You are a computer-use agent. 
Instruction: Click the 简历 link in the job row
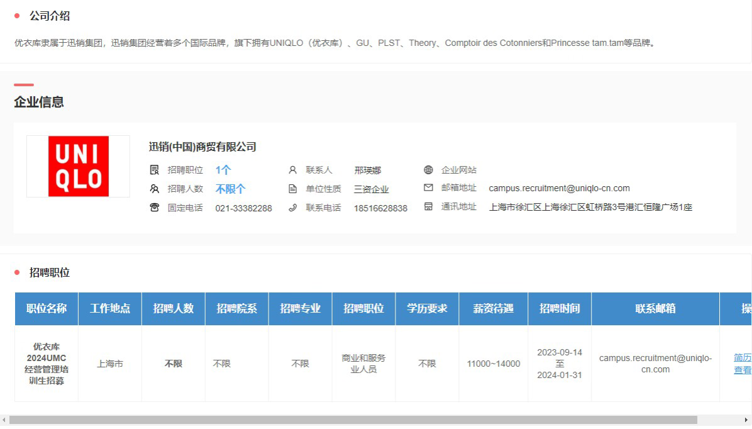pos(743,357)
